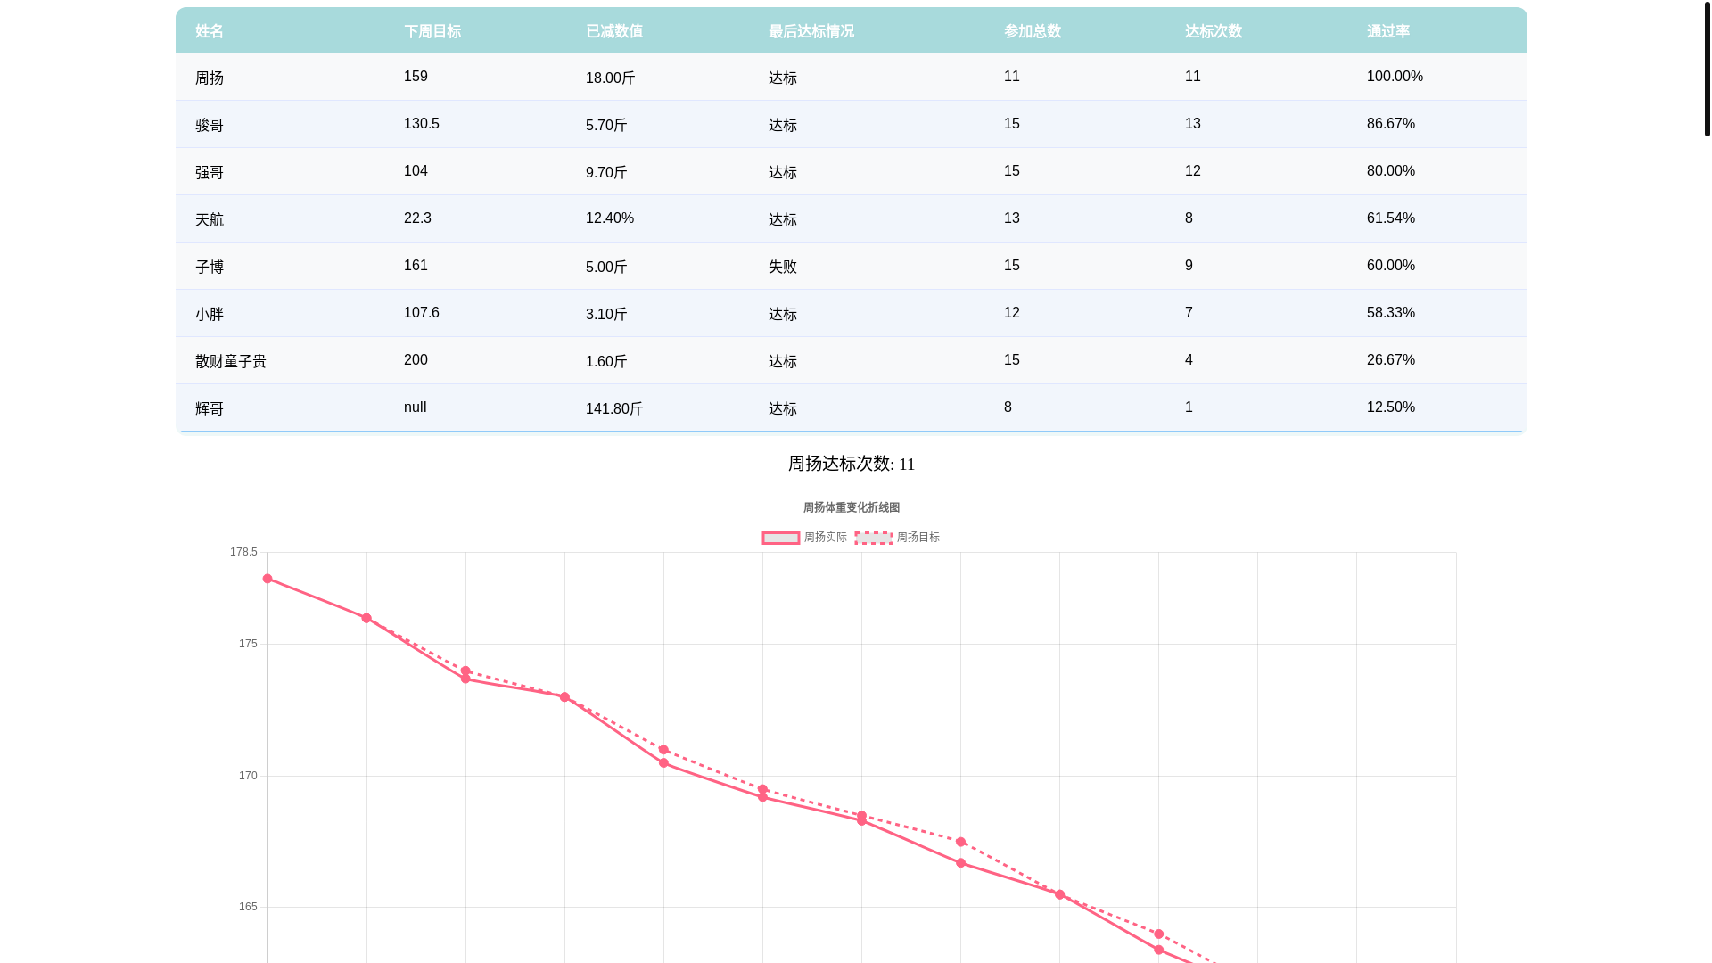Click the chart title 周扬体重变化折线图
This screenshot has height=963, width=1712.
tap(852, 507)
